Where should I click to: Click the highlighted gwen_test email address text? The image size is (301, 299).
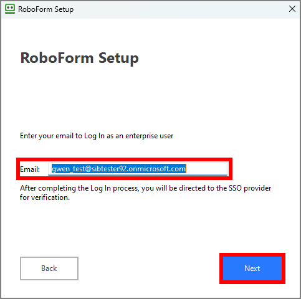(x=119, y=169)
